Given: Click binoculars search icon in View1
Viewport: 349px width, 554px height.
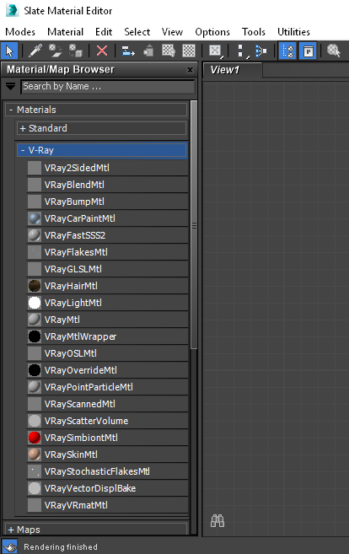Looking at the screenshot, I should pos(217,521).
